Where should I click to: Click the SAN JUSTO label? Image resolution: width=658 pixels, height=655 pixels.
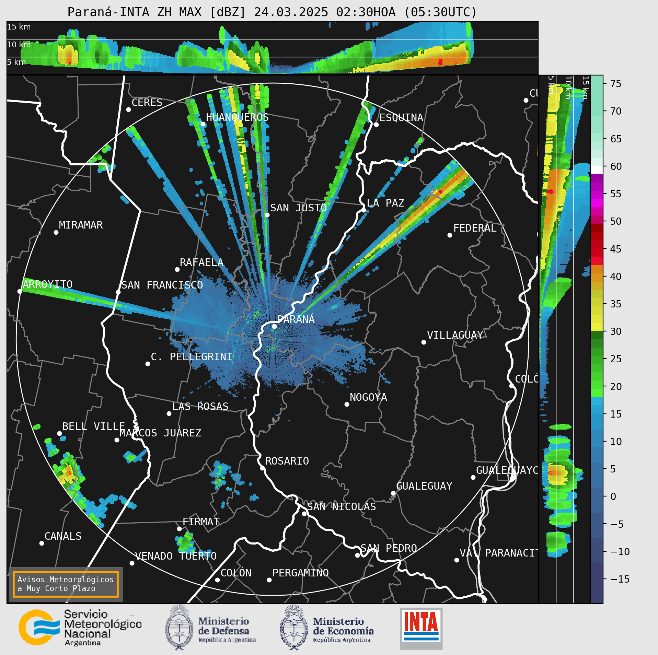click(298, 208)
